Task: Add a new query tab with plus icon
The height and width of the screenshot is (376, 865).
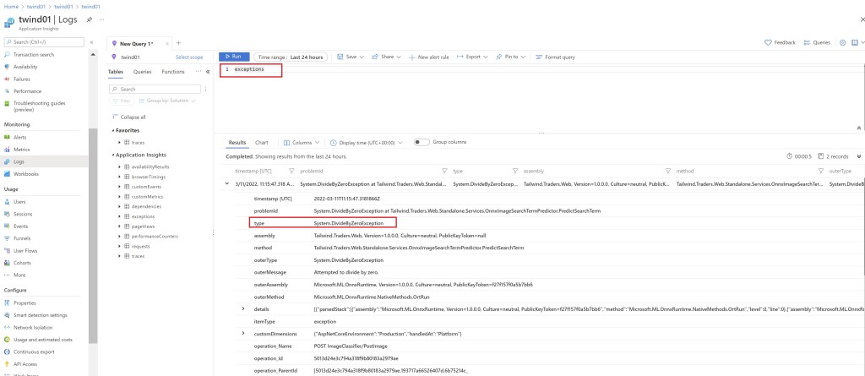Action: (178, 42)
